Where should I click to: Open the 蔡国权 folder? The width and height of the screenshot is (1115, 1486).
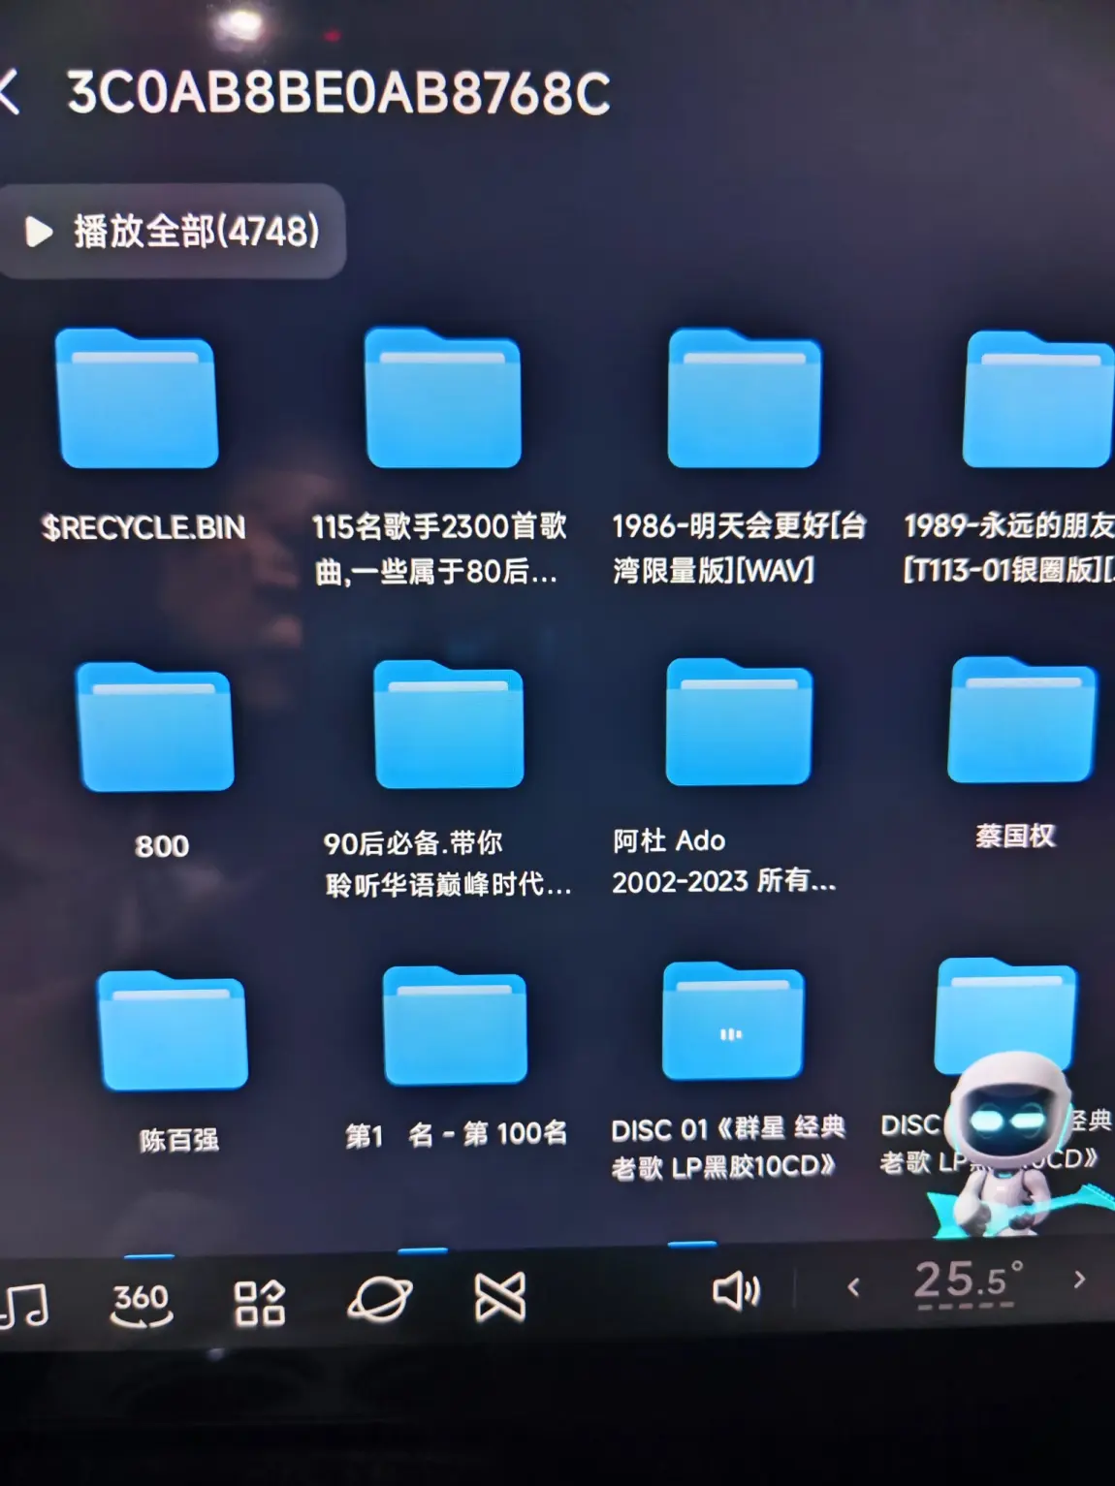(x=1021, y=720)
